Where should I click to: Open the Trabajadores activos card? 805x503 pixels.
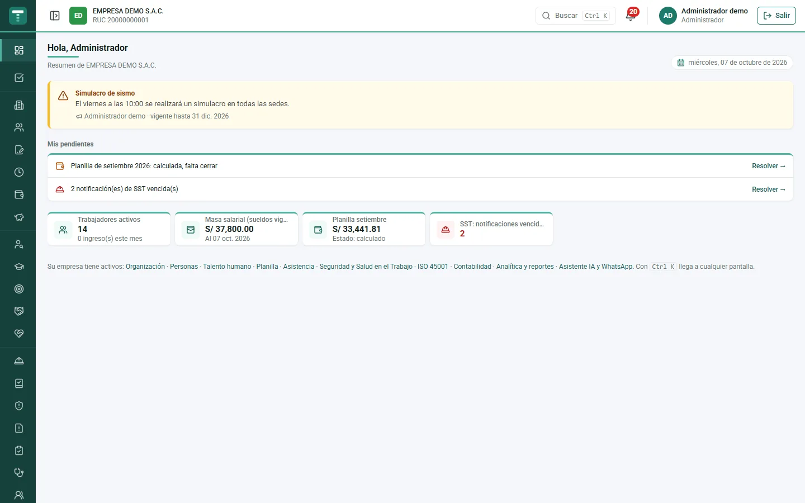coord(109,229)
